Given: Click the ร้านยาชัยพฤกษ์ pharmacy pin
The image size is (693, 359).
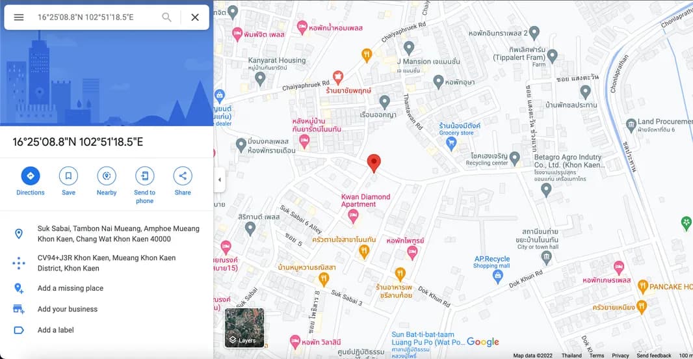Looking at the screenshot, I should coord(338,78).
